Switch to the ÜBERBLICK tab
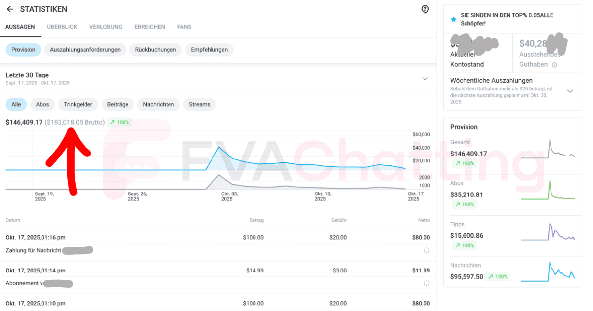This screenshot has height=311, width=593. point(62,27)
